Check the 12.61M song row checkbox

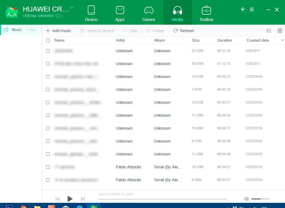[48, 77]
